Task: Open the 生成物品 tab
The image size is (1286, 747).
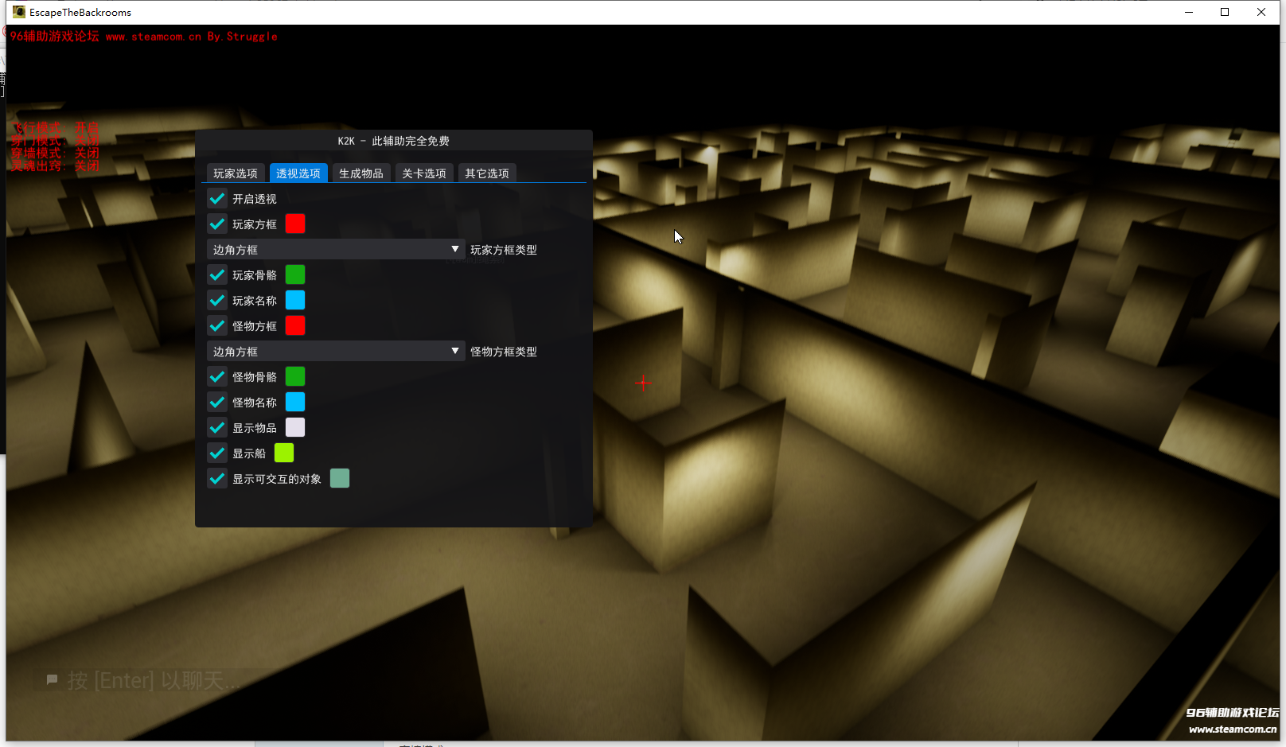Action: (x=360, y=173)
